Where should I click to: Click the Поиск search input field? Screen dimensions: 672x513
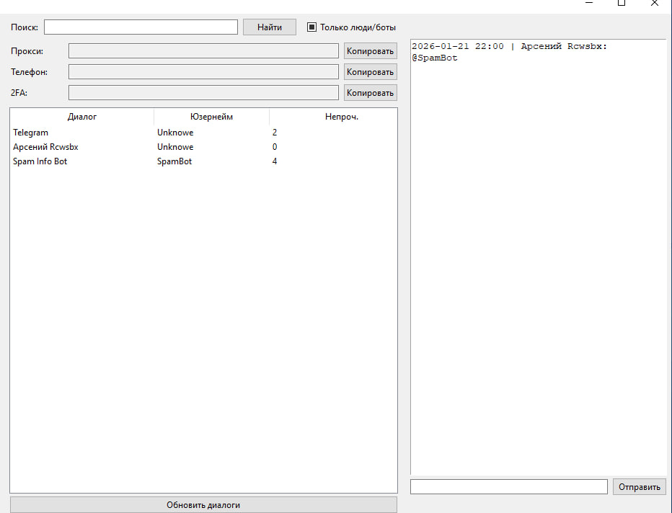pyautogui.click(x=141, y=27)
